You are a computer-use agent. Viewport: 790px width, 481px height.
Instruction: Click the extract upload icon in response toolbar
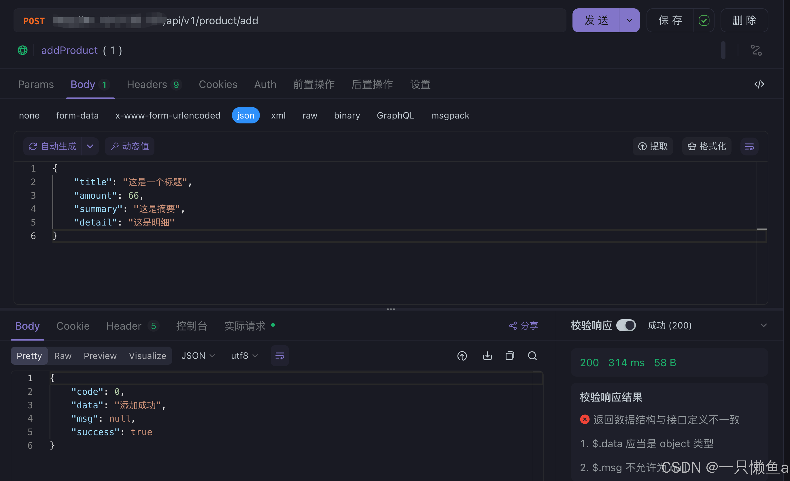462,356
